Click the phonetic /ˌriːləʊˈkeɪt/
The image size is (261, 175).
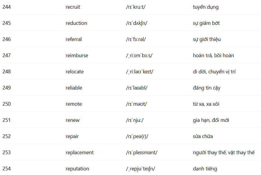(x=140, y=72)
